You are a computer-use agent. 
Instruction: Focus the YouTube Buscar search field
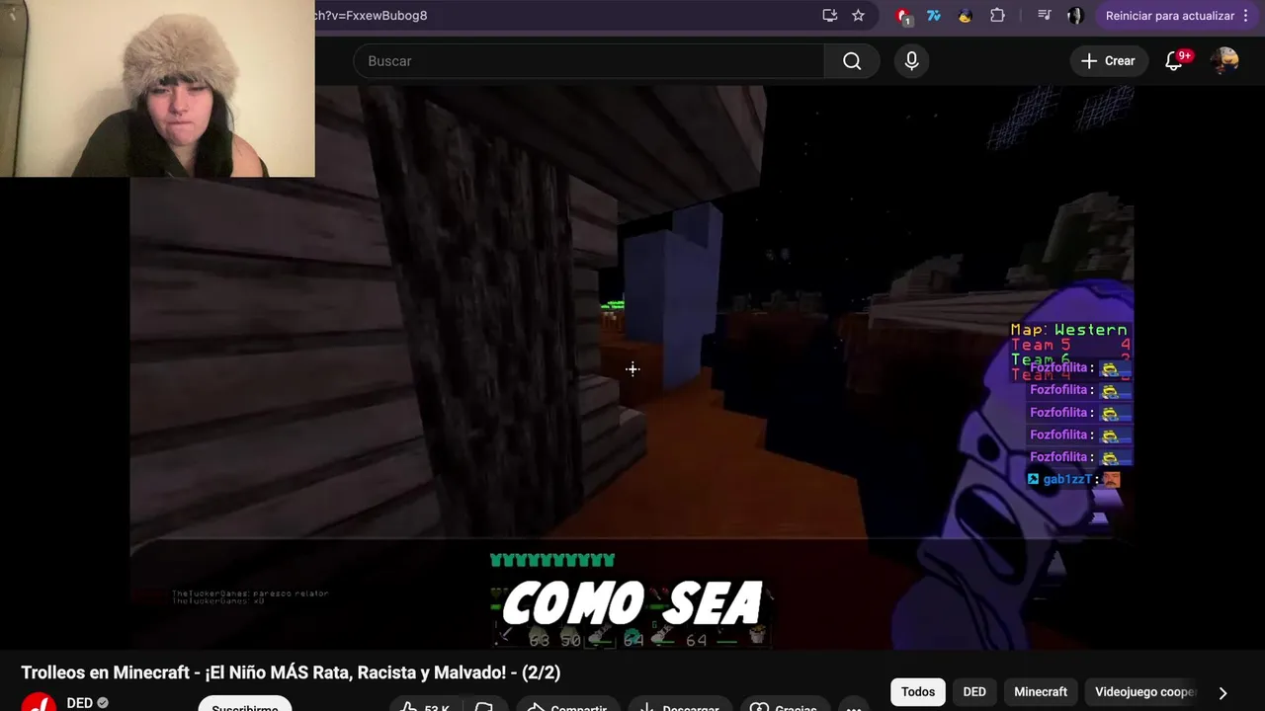589,61
